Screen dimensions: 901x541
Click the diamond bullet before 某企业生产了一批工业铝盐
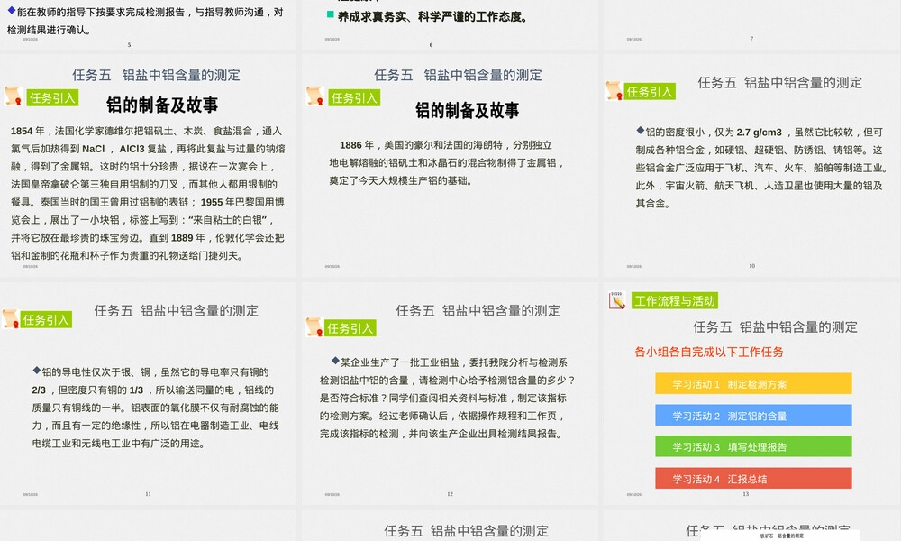click(335, 361)
